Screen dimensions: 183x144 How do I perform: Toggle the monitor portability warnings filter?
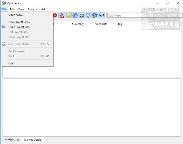tap(82, 15)
